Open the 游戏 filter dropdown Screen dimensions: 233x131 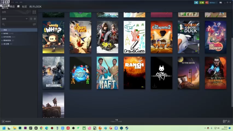15,19
